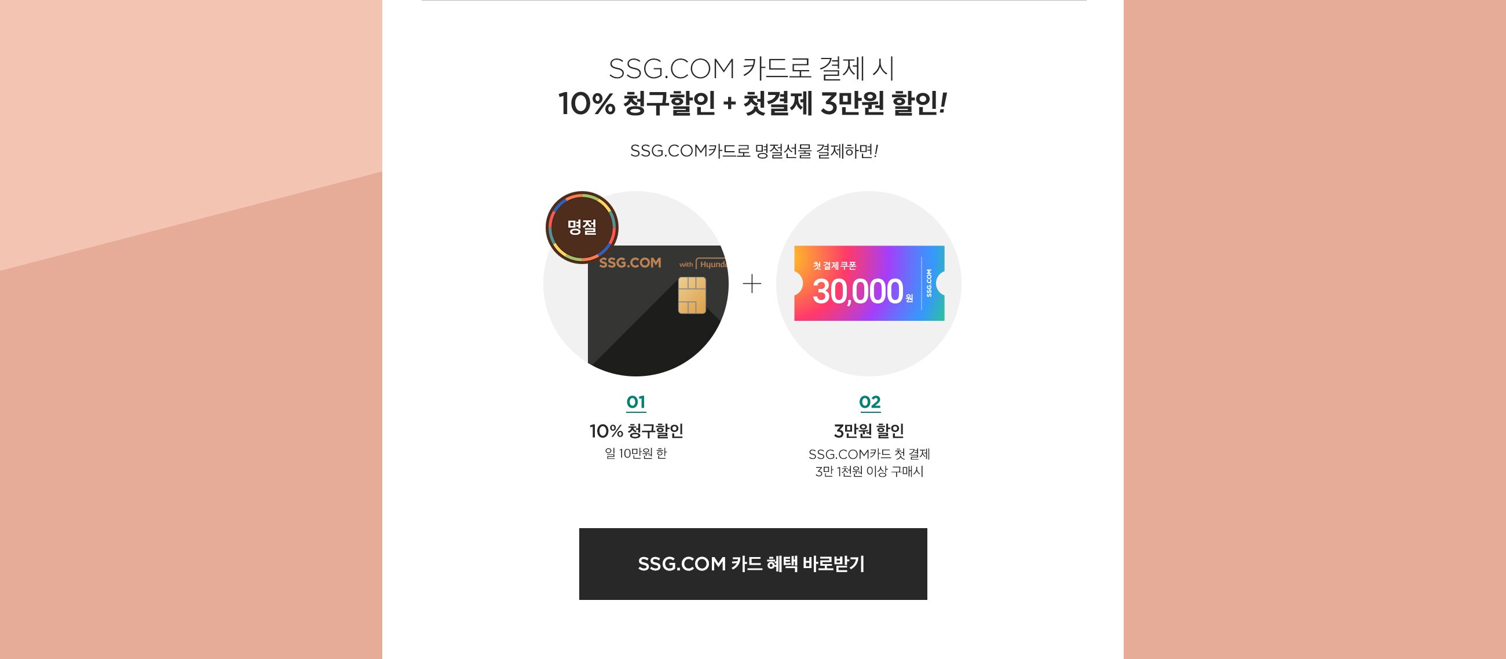Image resolution: width=1506 pixels, height=659 pixels.
Task: Click the 30,000원 first payment coupon
Action: 869,283
